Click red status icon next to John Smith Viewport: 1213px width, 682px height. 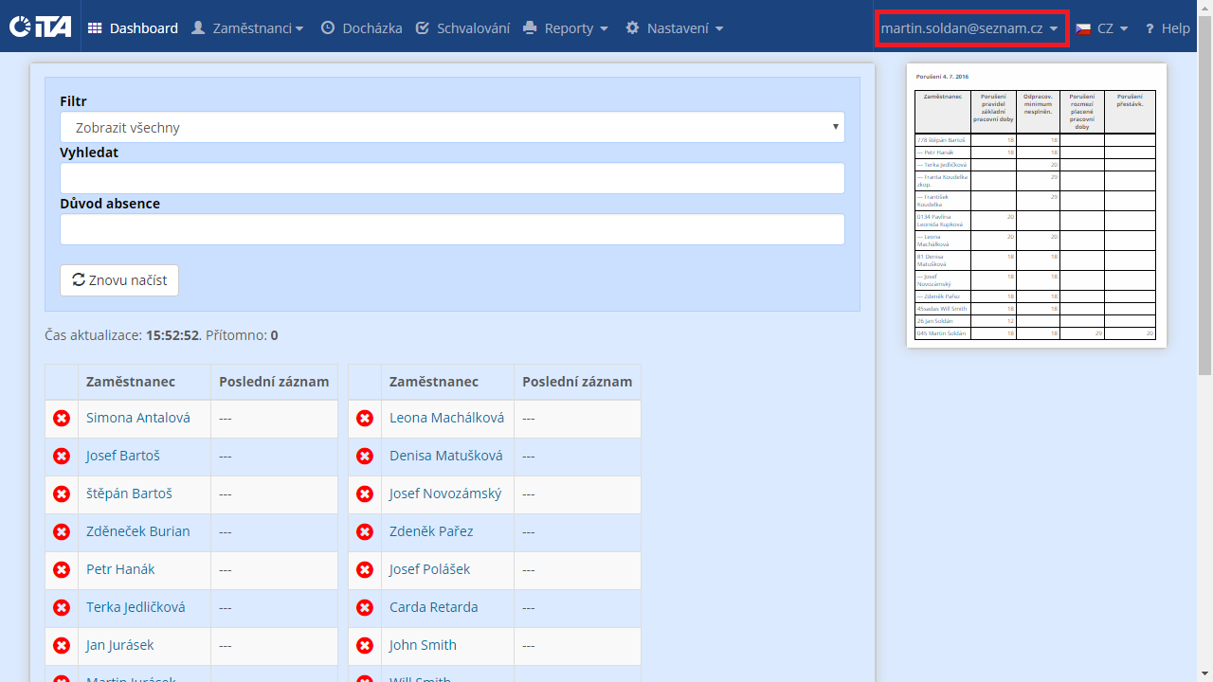pos(365,645)
